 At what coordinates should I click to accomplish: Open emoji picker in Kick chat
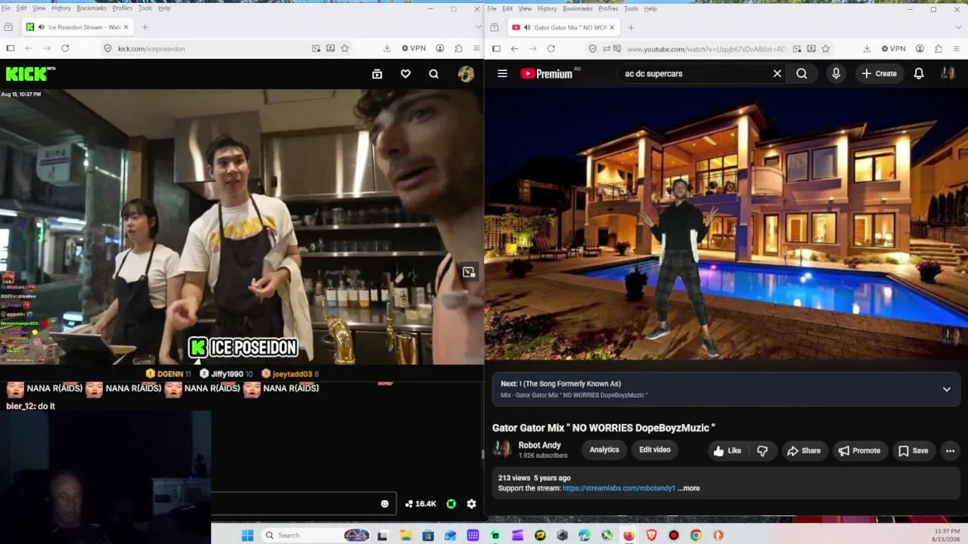[x=384, y=504]
